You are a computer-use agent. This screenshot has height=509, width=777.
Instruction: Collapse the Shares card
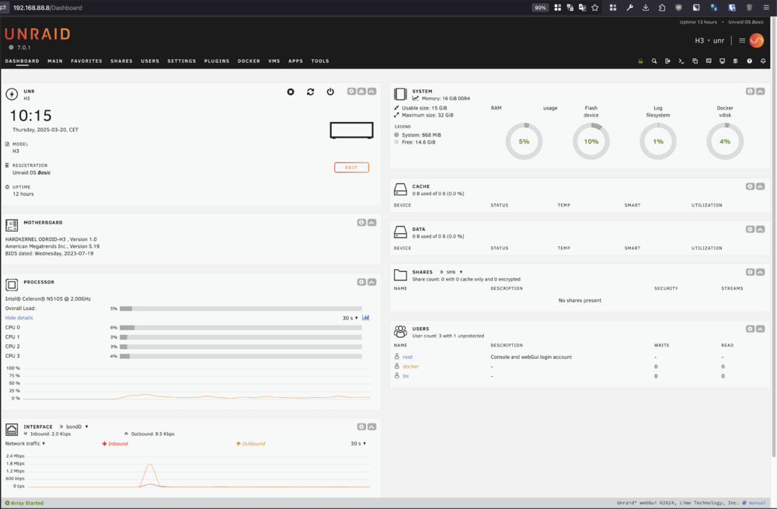point(760,272)
